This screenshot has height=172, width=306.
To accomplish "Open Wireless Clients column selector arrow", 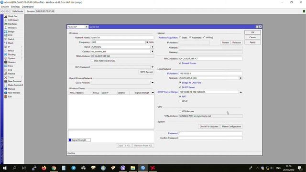I will (153, 93).
